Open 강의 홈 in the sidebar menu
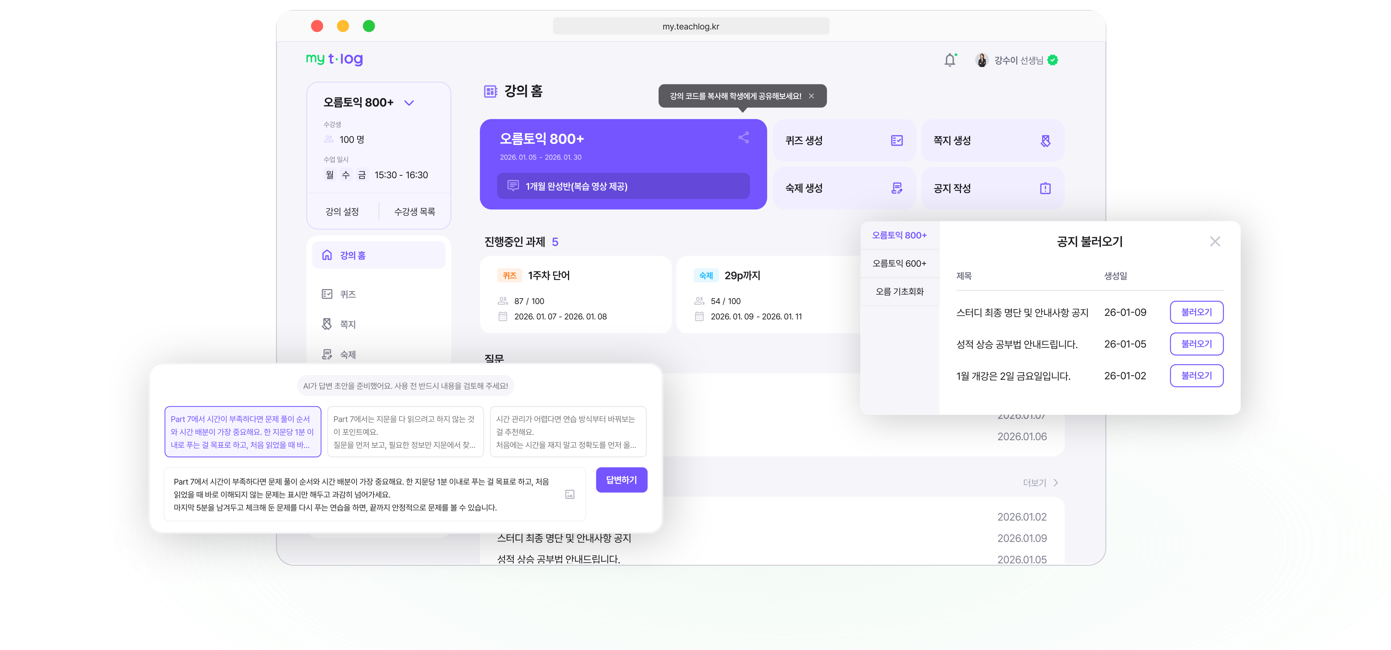Image resolution: width=1391 pixels, height=650 pixels. coord(379,255)
